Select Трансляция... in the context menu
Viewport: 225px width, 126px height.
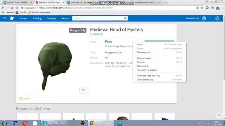tap(159, 66)
